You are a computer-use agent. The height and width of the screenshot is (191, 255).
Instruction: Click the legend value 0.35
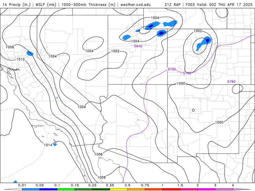[110, 185]
